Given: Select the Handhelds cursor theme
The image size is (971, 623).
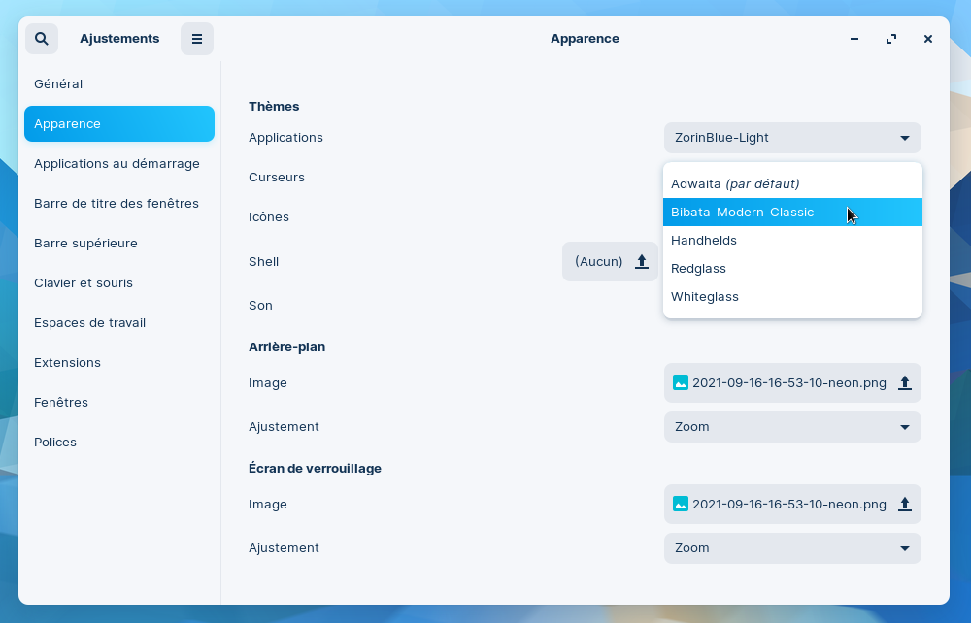Looking at the screenshot, I should click(x=704, y=241).
